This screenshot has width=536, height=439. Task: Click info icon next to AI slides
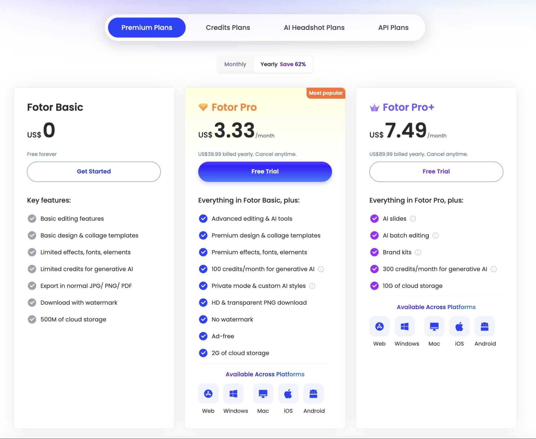[413, 219]
